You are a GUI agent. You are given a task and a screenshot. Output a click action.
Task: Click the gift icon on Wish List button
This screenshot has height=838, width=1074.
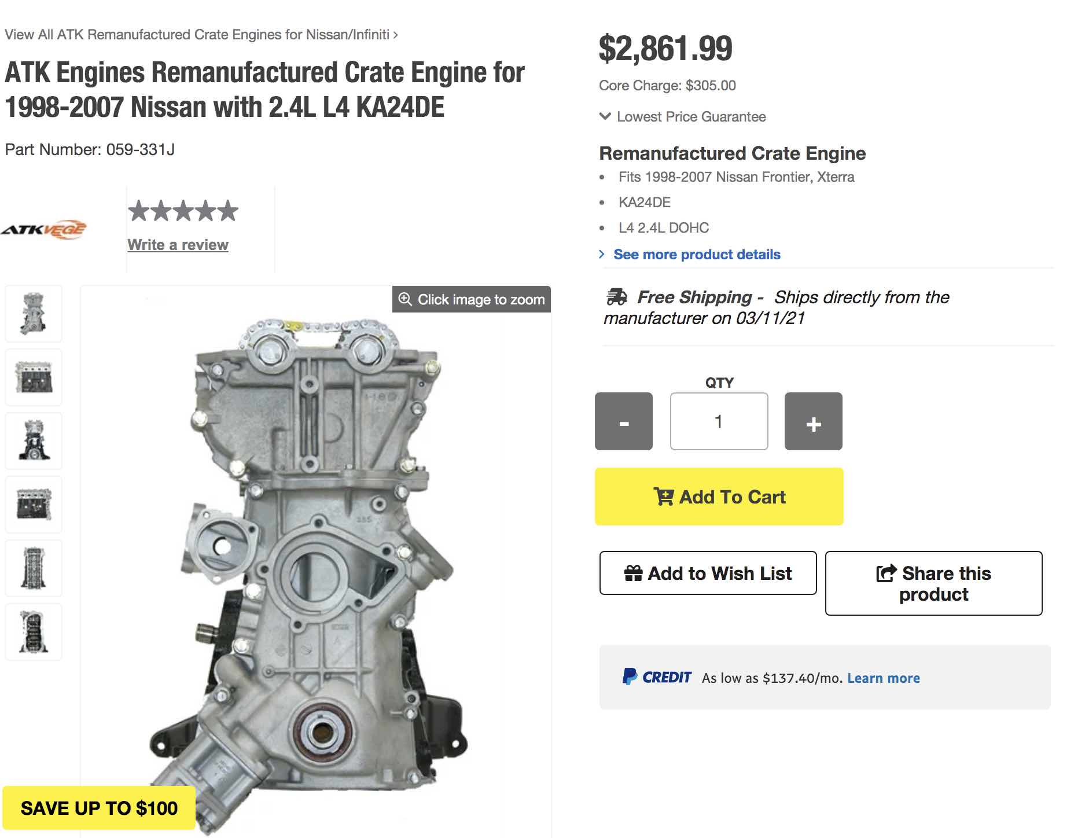[633, 573]
